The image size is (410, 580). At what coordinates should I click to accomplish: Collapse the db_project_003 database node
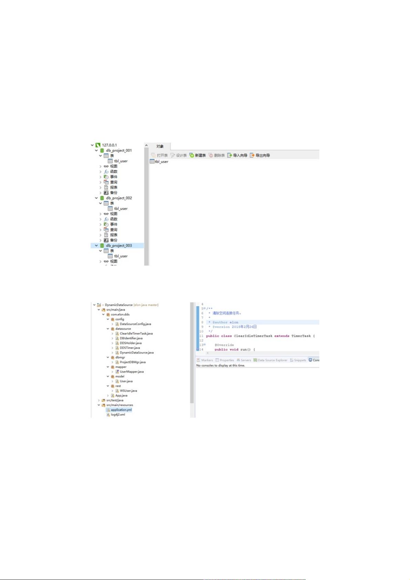click(x=96, y=245)
